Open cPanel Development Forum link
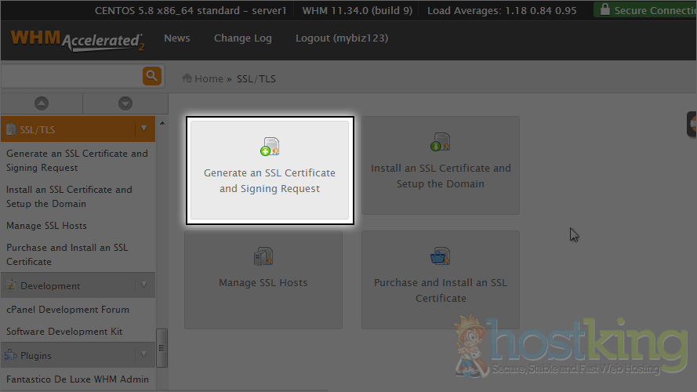Screen dimensions: 697x392 pyautogui.click(x=67, y=310)
